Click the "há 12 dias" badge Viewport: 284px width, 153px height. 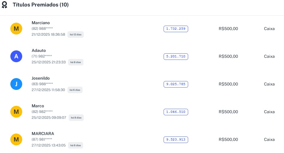(x=75, y=34)
